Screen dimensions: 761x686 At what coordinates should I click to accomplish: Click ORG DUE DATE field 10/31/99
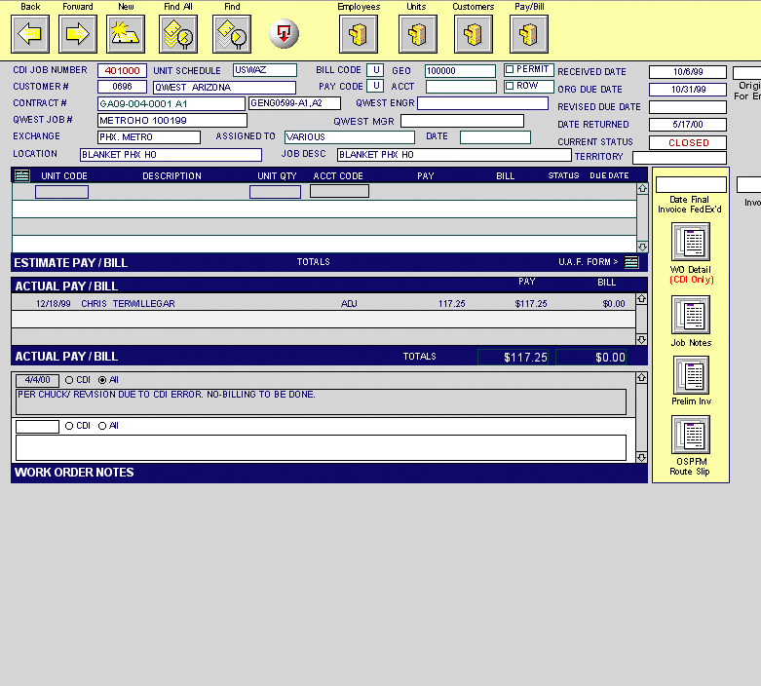688,90
